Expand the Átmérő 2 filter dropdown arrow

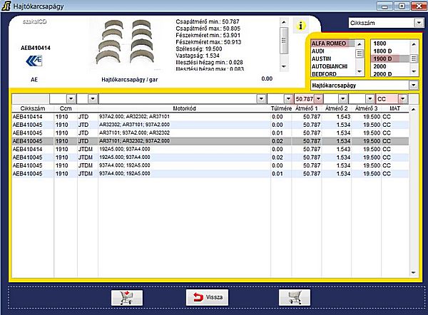(x=343, y=99)
